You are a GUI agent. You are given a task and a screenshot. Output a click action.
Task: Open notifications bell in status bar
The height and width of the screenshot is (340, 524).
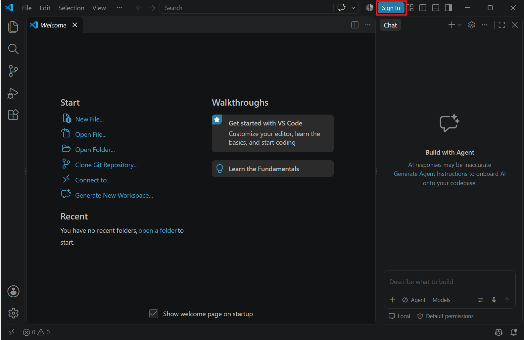coord(514,332)
